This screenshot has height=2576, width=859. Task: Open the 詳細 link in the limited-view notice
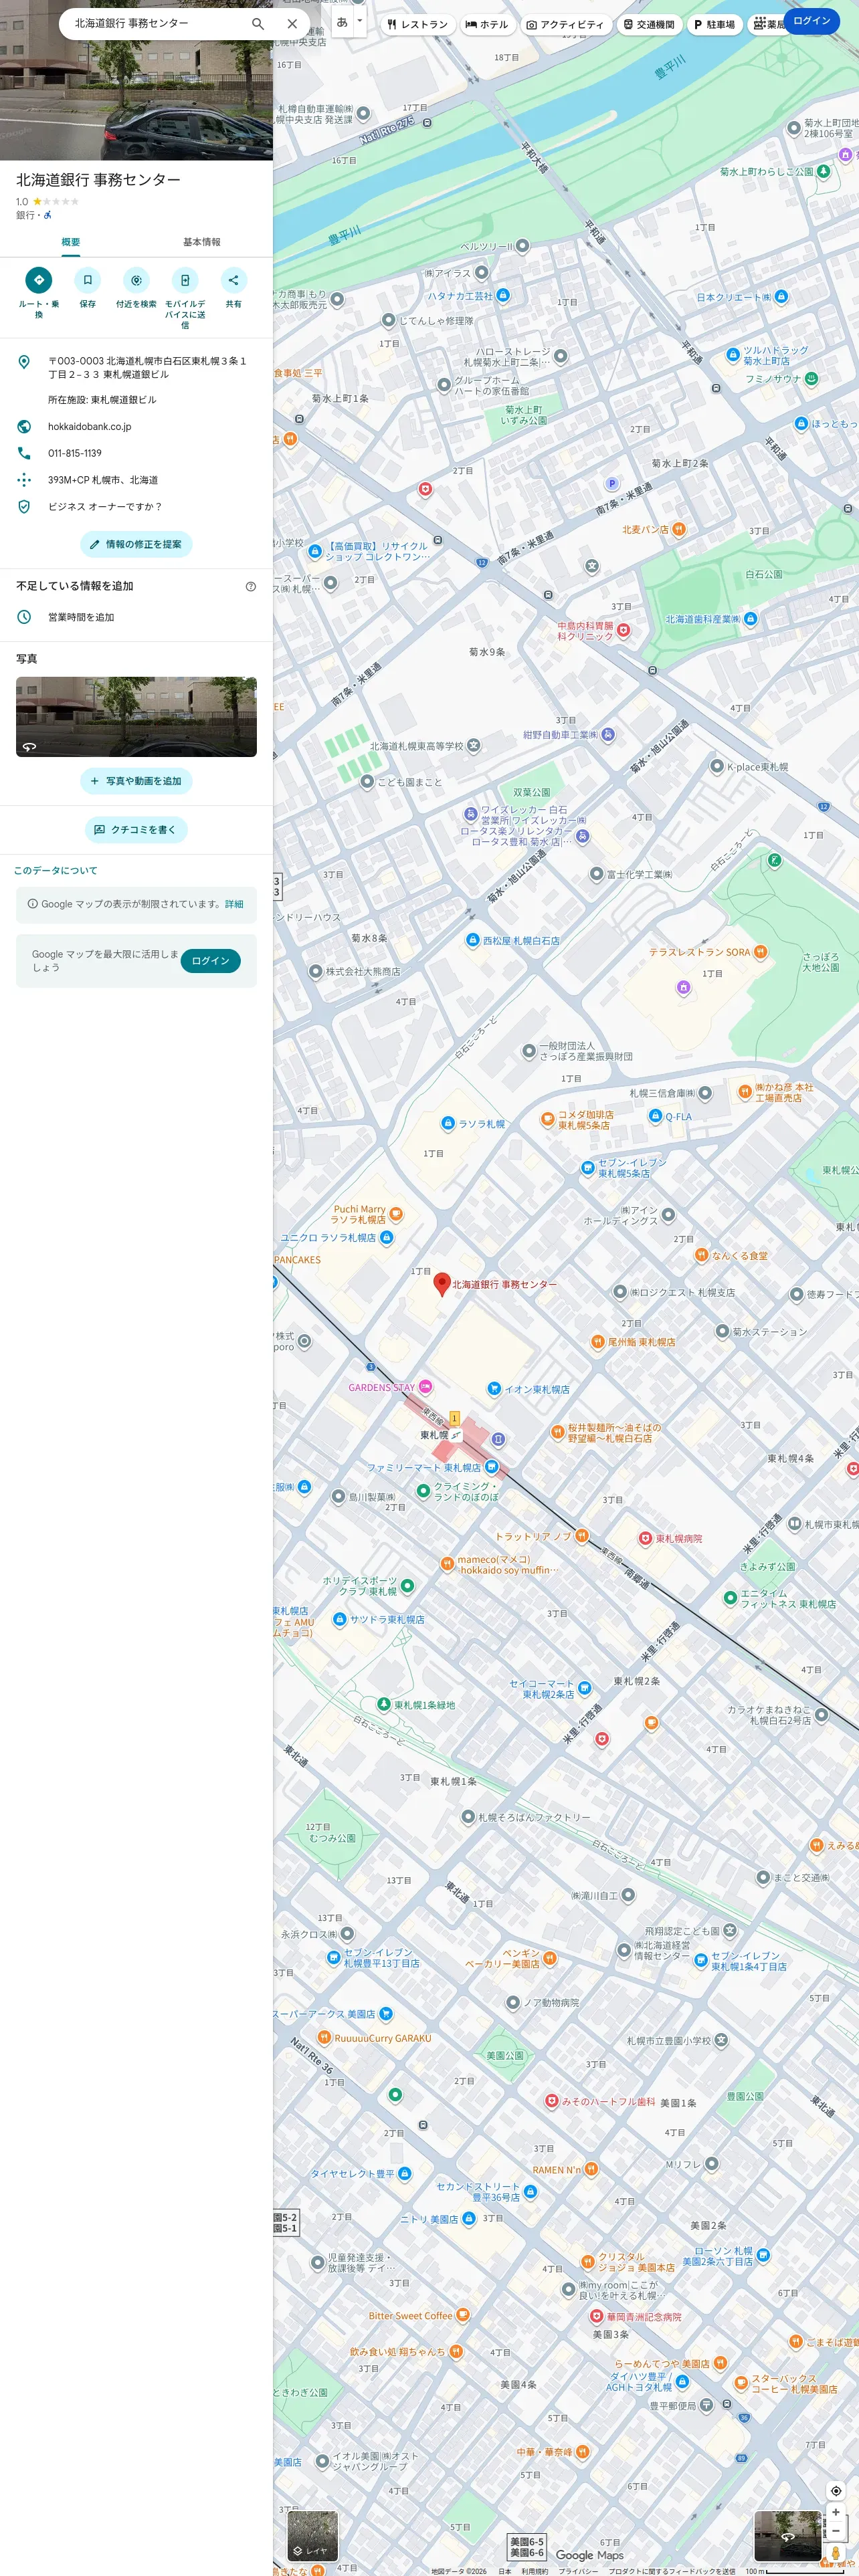click(234, 904)
